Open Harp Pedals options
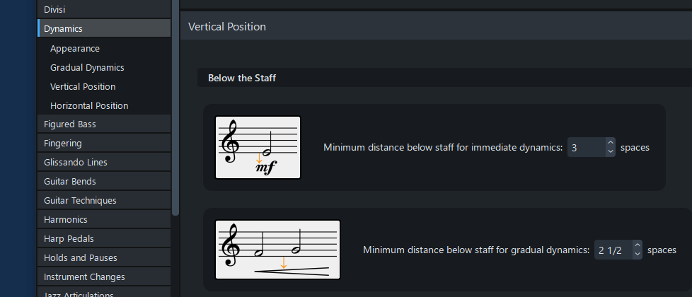 point(69,239)
